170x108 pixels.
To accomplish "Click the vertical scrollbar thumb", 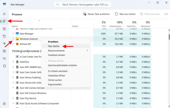I will pos(169,37).
